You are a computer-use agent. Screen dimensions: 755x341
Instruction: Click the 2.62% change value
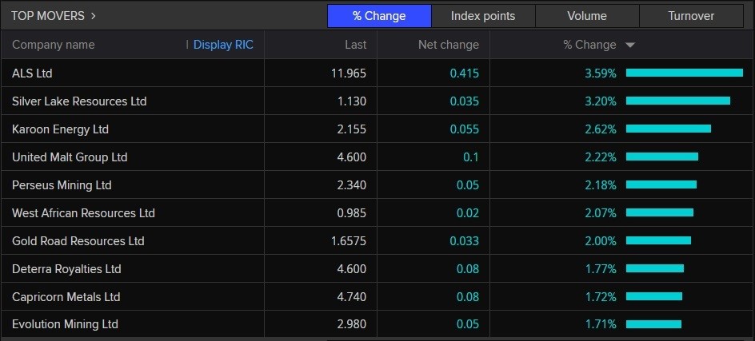coord(601,129)
